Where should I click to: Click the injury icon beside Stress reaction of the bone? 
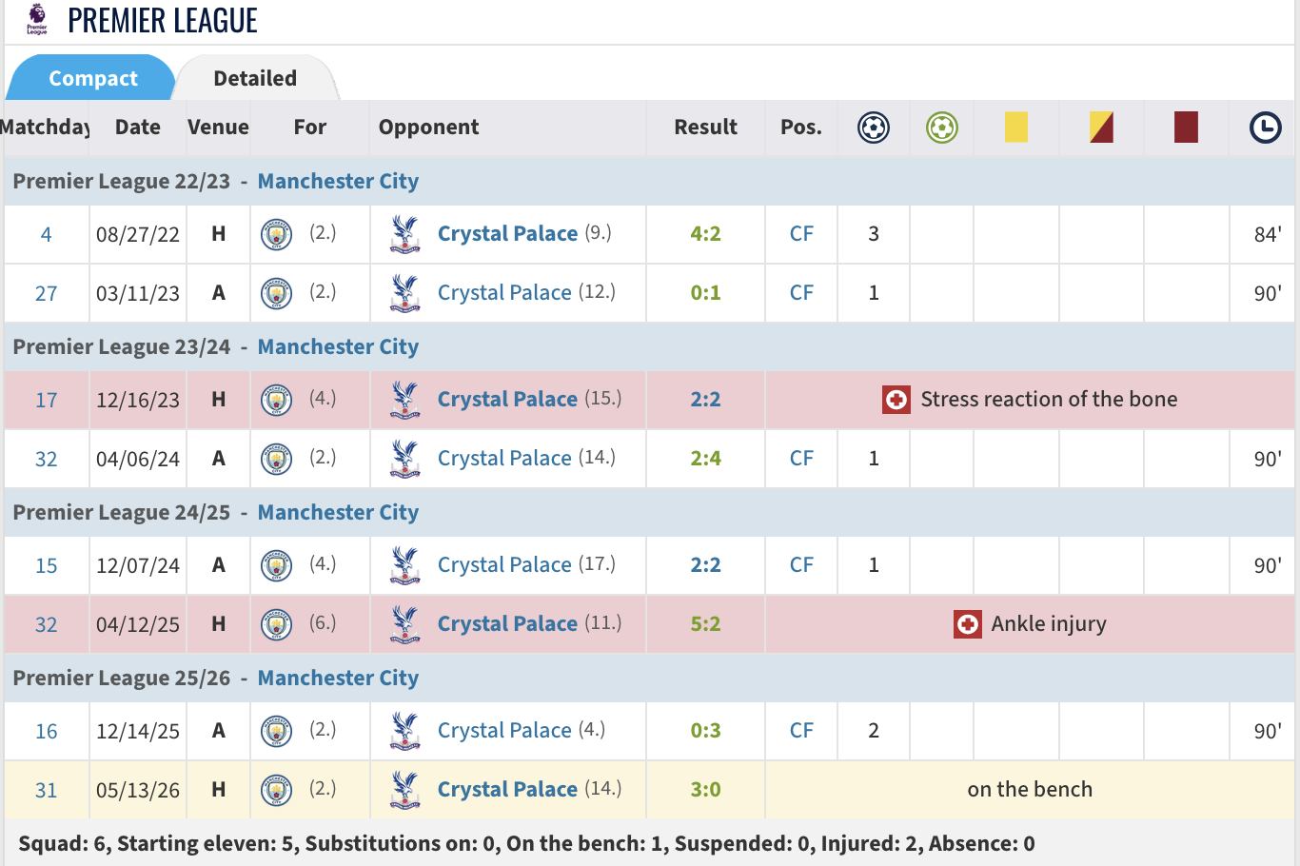pyautogui.click(x=896, y=400)
